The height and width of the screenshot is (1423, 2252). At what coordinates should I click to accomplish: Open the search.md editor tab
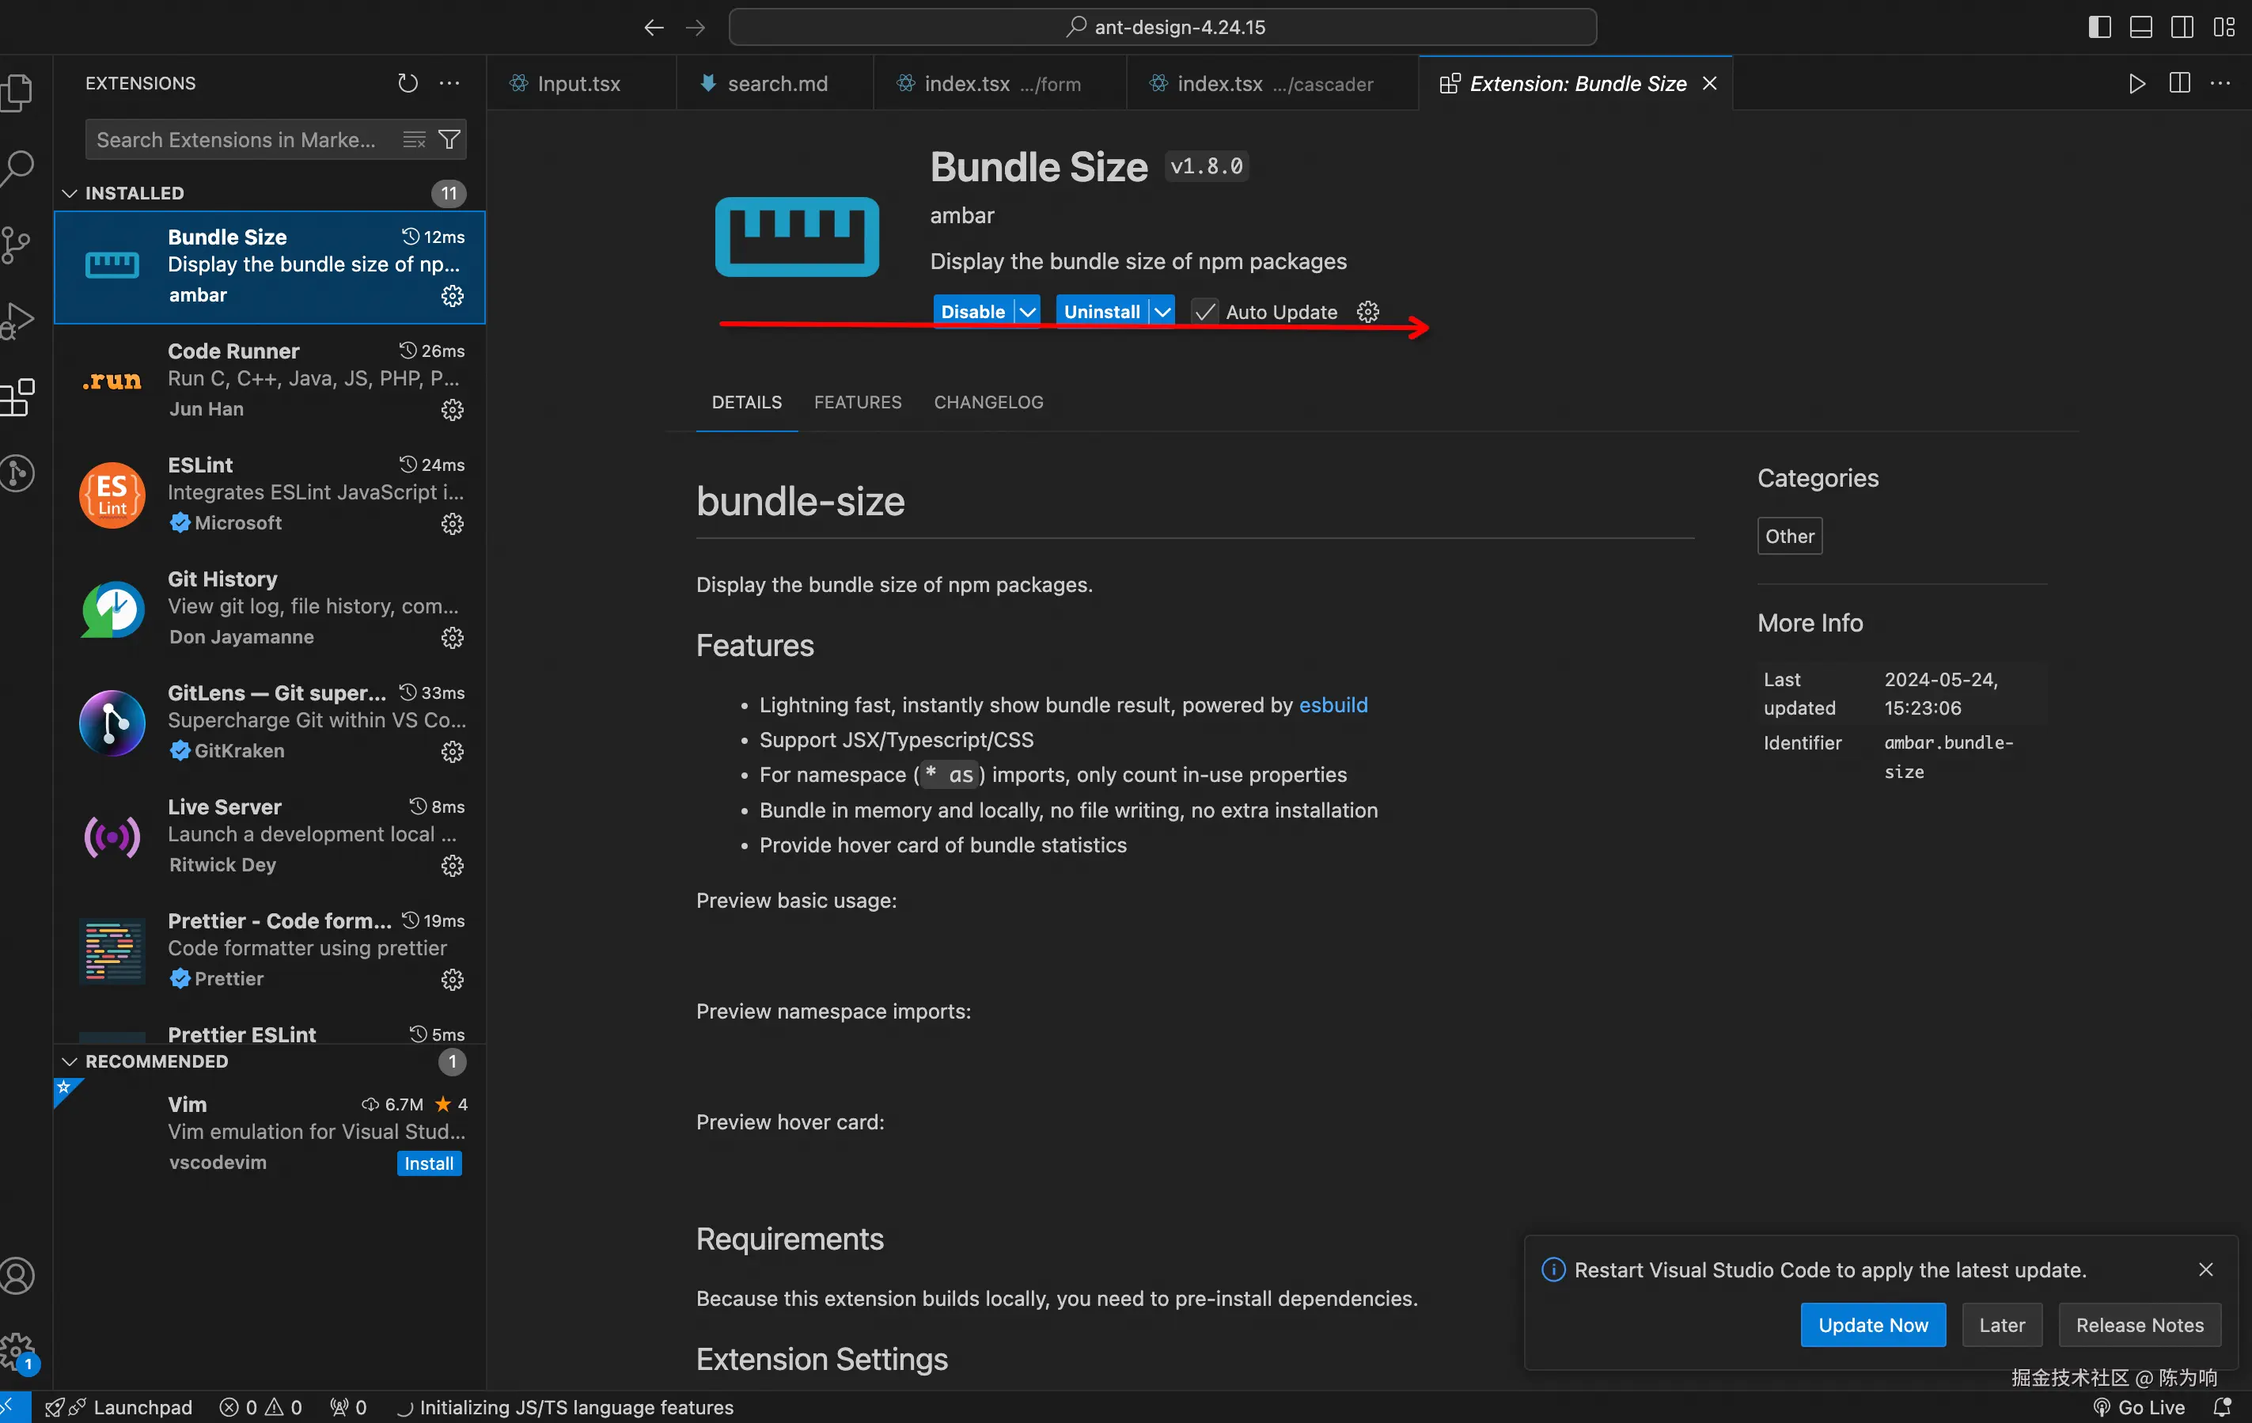pos(776,83)
